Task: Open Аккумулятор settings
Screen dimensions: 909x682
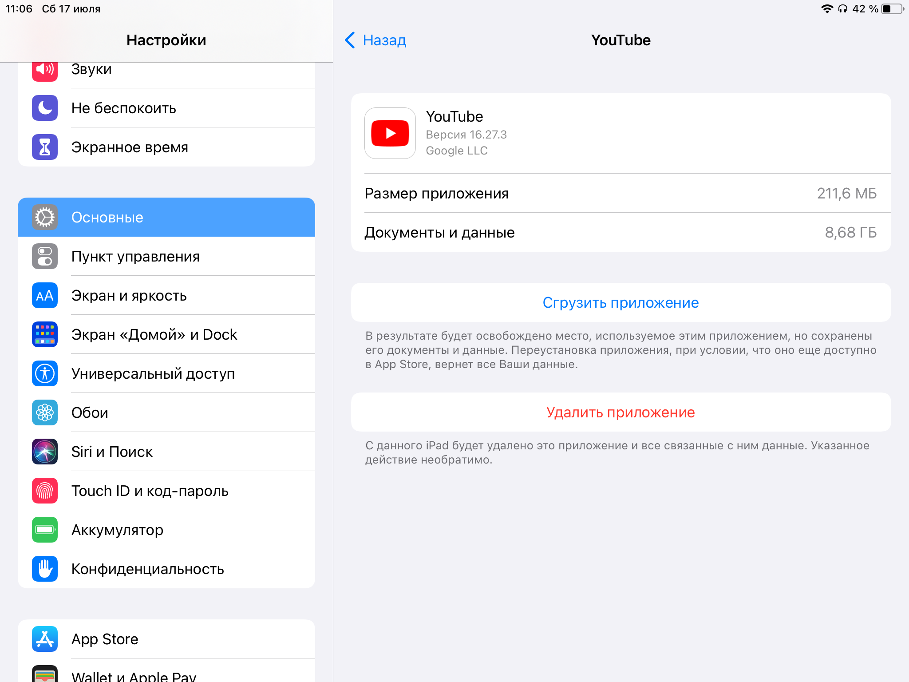Action: pos(166,530)
